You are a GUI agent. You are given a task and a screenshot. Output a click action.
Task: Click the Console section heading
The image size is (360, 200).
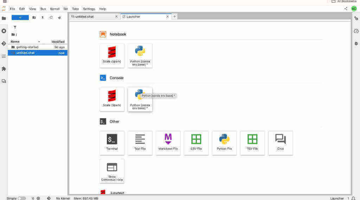[116, 78]
